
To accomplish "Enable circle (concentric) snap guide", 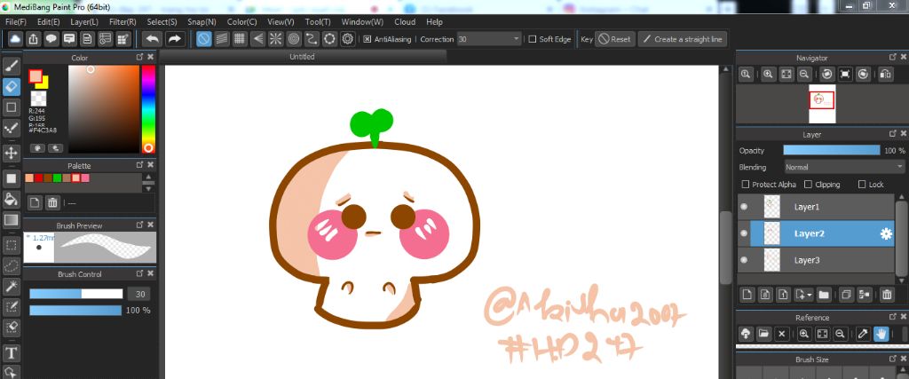I will tap(293, 39).
